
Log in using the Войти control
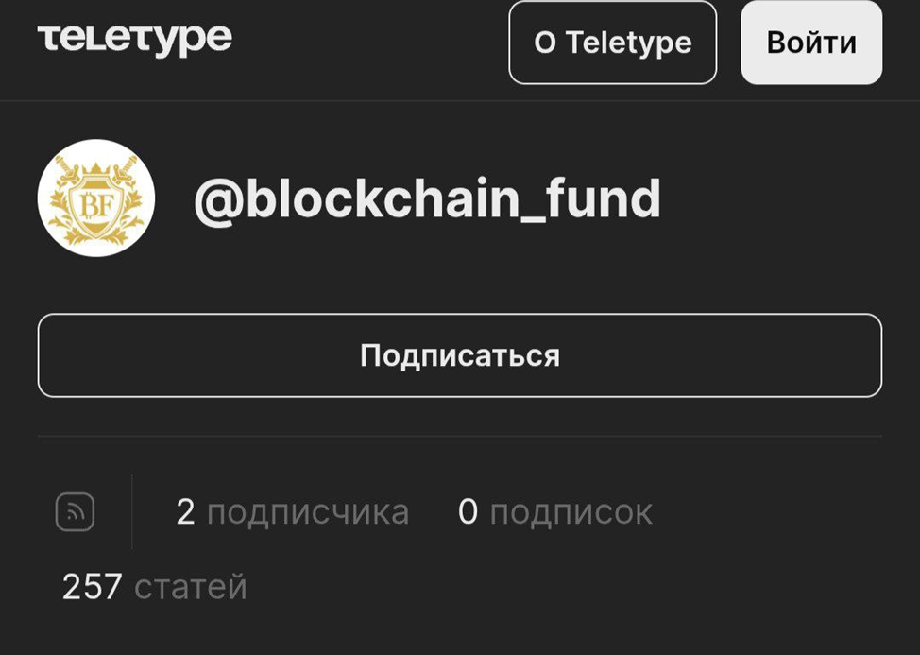tap(810, 42)
